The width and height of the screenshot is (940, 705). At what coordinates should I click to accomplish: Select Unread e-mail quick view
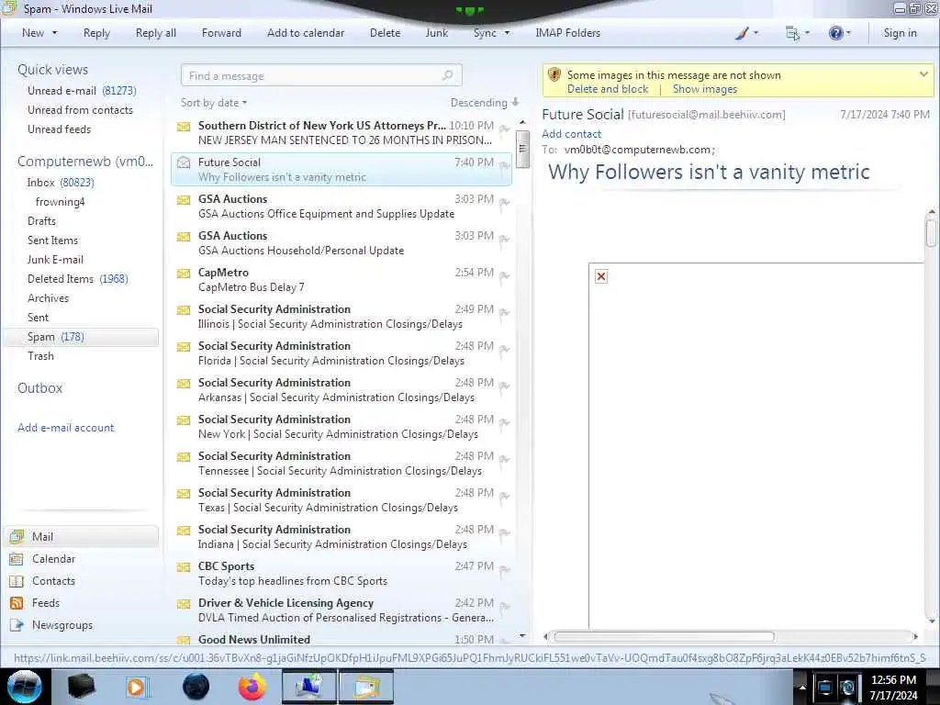pyautogui.click(x=82, y=91)
